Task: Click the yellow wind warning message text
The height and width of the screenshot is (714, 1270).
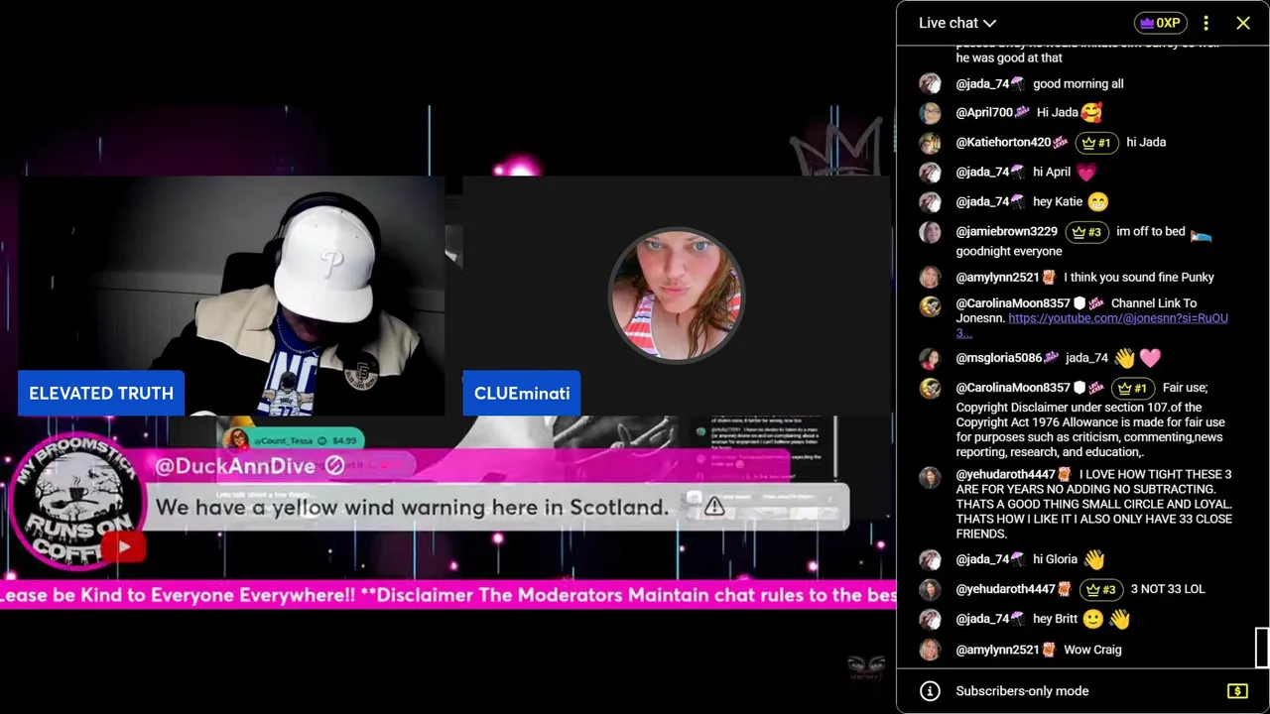Action: 412,507
